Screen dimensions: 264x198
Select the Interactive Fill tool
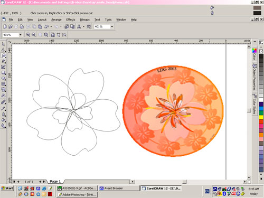(3, 126)
